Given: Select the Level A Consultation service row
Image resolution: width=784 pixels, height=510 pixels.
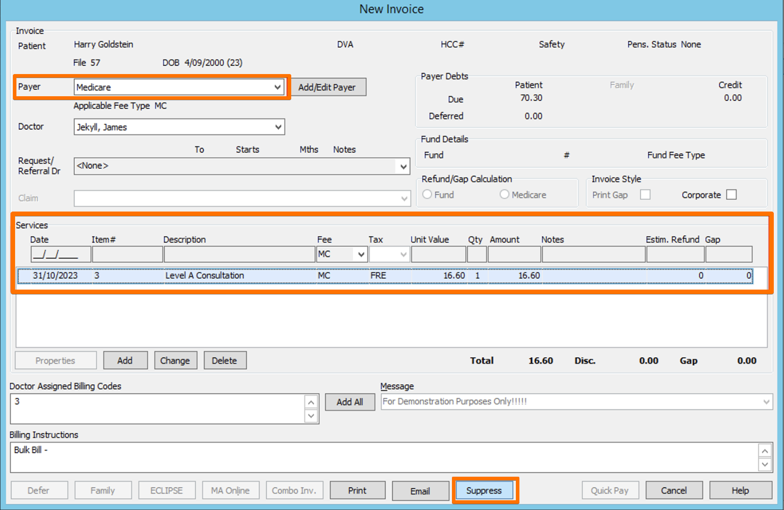Looking at the screenshot, I should tap(385, 275).
